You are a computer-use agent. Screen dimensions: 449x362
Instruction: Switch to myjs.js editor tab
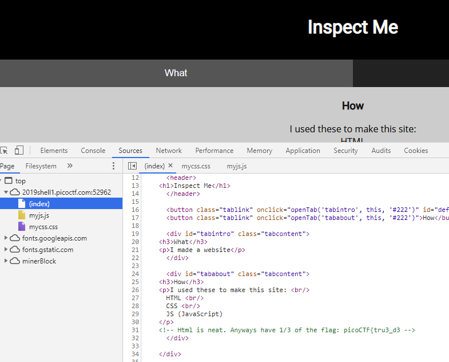pos(237,166)
